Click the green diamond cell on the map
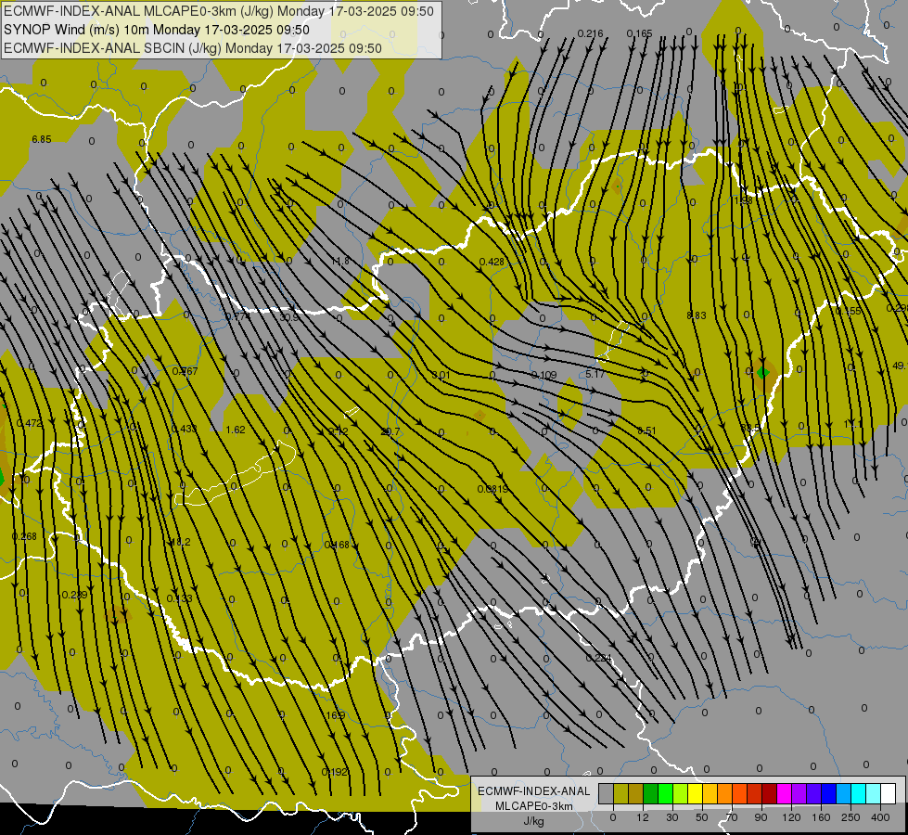 point(762,372)
